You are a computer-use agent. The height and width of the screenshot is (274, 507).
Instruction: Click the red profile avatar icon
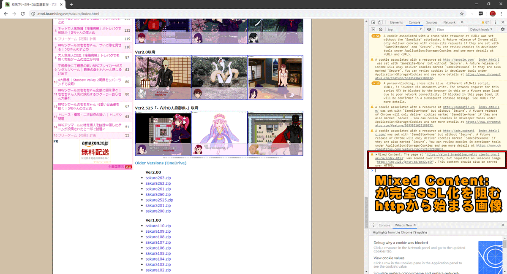pos(492,13)
